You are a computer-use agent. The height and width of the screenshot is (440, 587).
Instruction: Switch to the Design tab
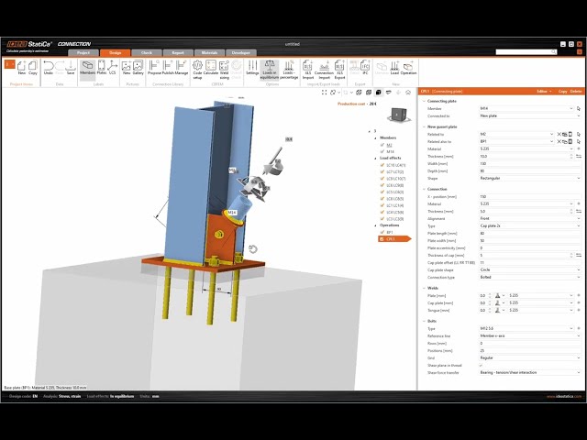click(x=116, y=53)
